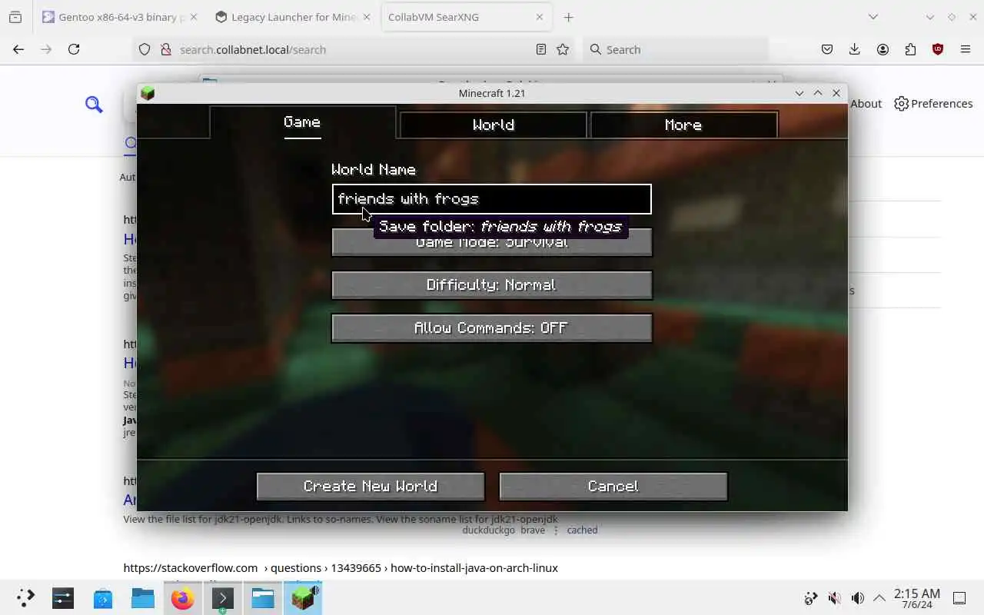Screen dimensions: 984x615
Task: Go back to the previous page
Action: (x=18, y=49)
